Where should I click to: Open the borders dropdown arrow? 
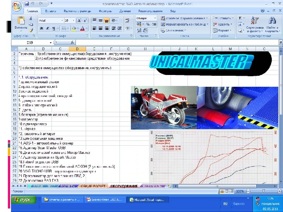pyautogui.click(x=68, y=28)
